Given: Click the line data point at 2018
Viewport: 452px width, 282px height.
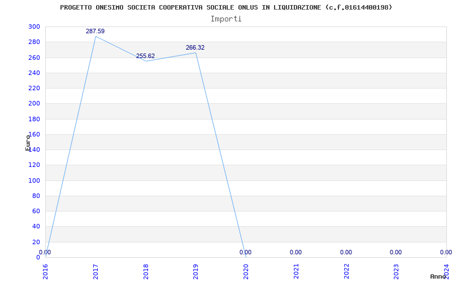Looking at the screenshot, I should point(146,61).
